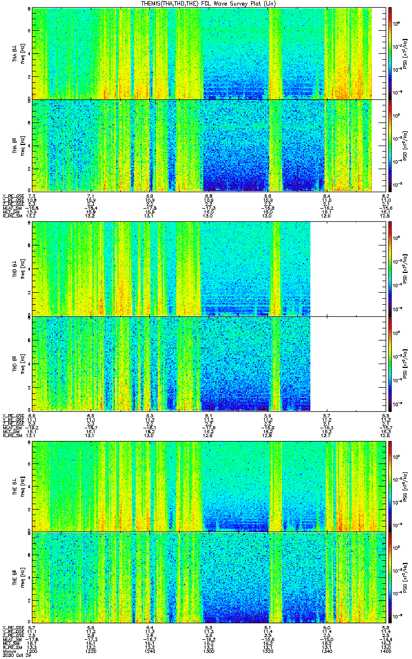Select the THE B⊥ spectrogram panel
The width and height of the screenshot is (412, 659).
click(x=209, y=485)
